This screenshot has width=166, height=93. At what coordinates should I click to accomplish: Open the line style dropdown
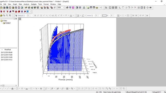[94, 16]
